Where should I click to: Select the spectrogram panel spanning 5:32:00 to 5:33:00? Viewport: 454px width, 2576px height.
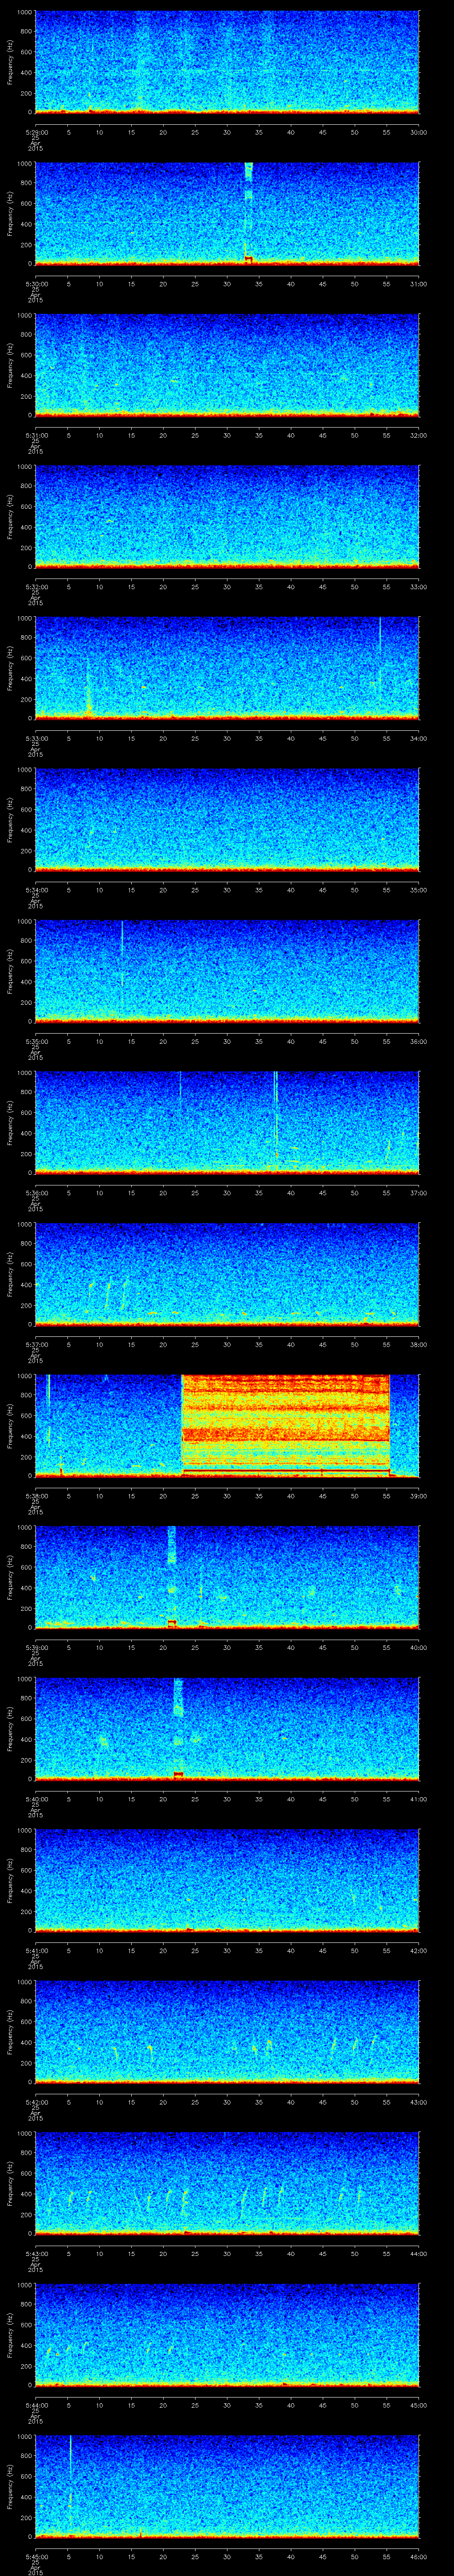pos(227,516)
